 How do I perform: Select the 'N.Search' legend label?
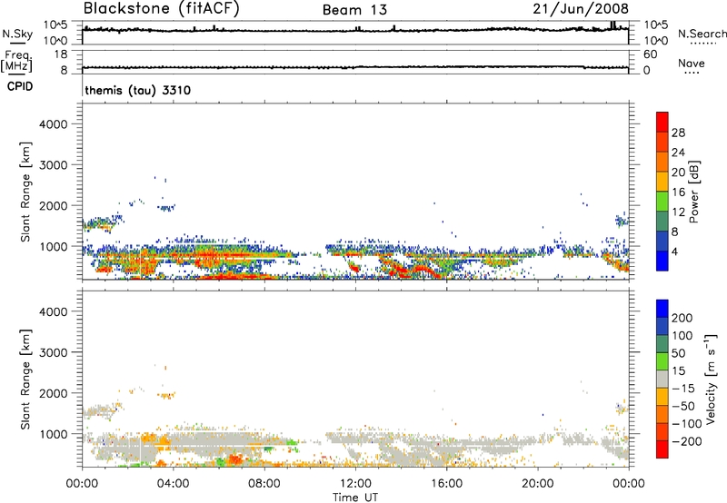(x=702, y=34)
